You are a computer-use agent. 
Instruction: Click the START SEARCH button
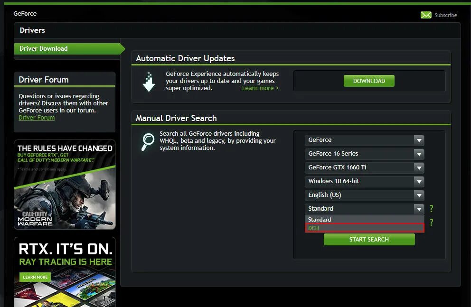click(x=369, y=240)
